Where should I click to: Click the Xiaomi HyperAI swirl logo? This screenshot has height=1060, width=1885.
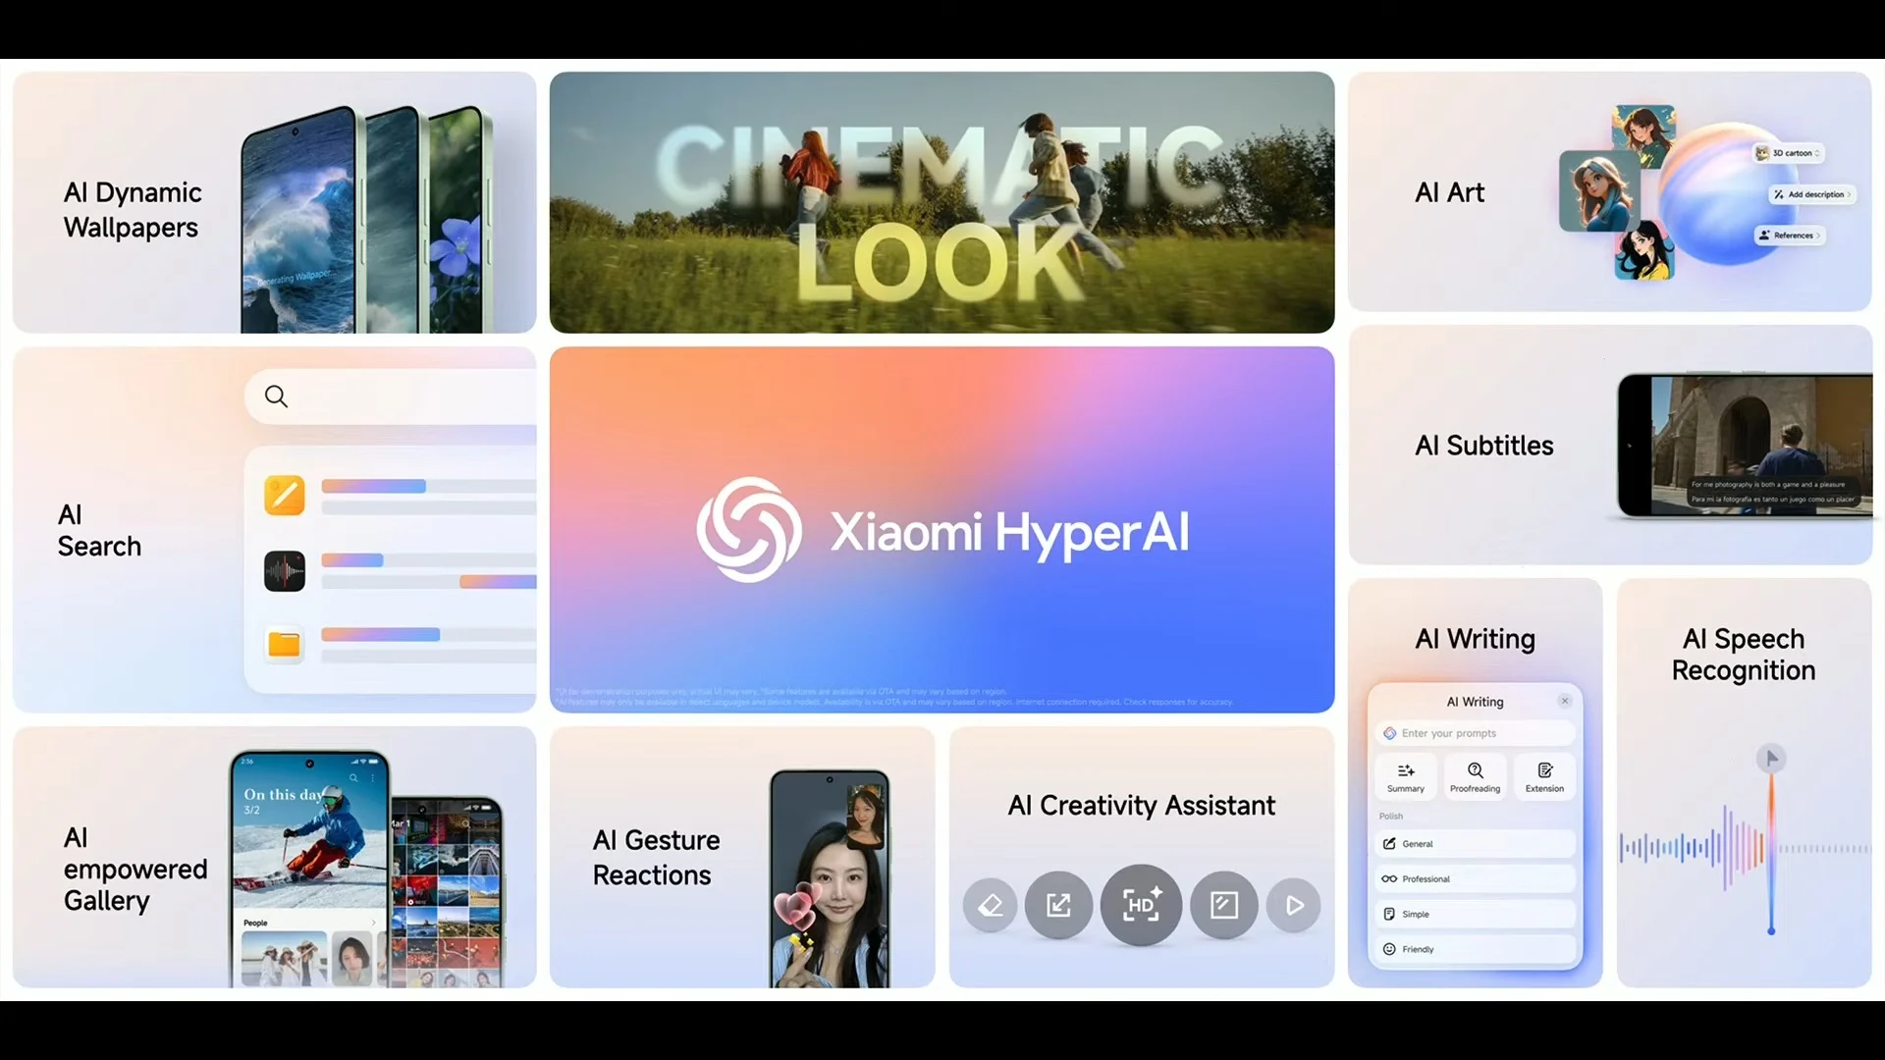coord(749,530)
